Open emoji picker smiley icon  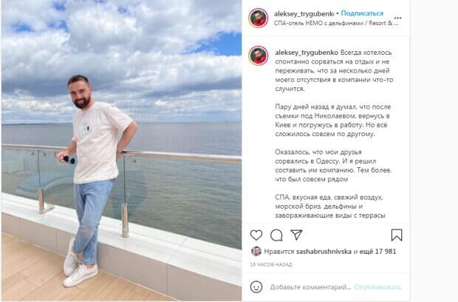256,287
